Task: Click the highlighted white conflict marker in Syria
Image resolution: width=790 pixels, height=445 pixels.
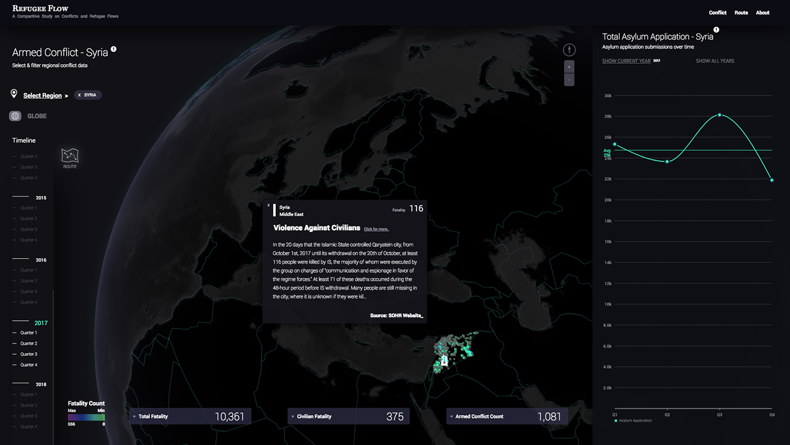Action: 444,360
